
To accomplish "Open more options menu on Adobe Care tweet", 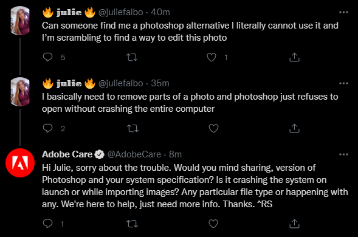I will (x=343, y=154).
